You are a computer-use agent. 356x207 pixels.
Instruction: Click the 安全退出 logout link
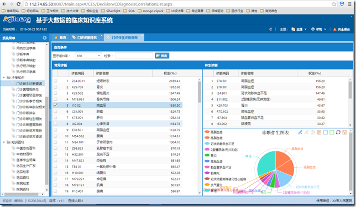coord(342,29)
